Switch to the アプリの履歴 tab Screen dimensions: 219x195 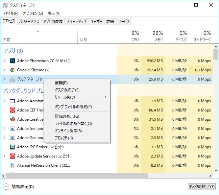point(53,22)
